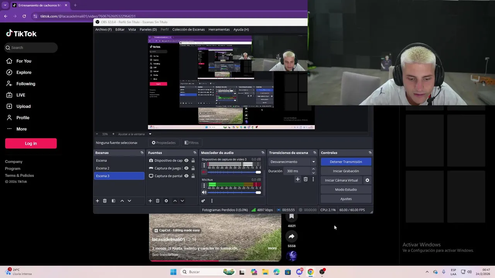Open source properties gear in Fuentes toolbar

click(x=166, y=201)
